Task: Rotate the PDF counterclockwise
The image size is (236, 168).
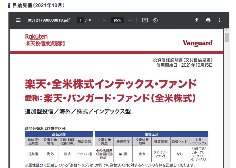Action: pos(155,20)
